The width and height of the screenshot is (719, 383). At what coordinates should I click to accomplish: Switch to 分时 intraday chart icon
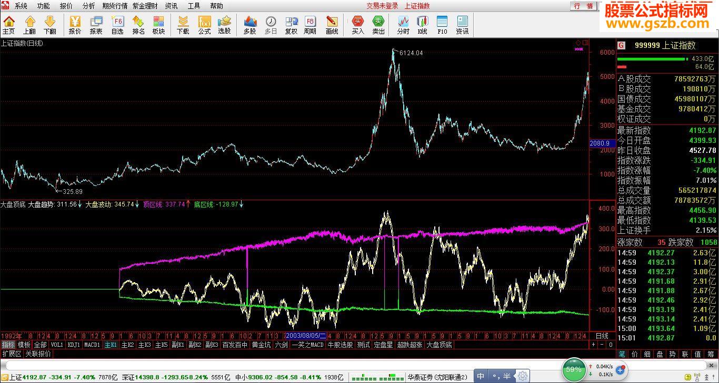coord(403,25)
